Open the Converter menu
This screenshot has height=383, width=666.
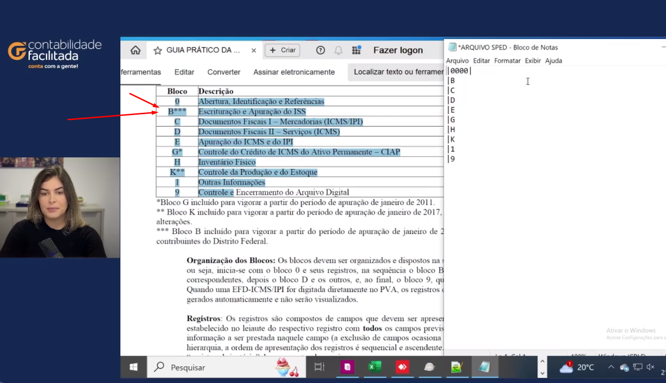224,72
